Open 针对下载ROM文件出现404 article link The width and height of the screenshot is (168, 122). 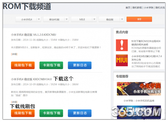pyautogui.click(x=146, y=43)
